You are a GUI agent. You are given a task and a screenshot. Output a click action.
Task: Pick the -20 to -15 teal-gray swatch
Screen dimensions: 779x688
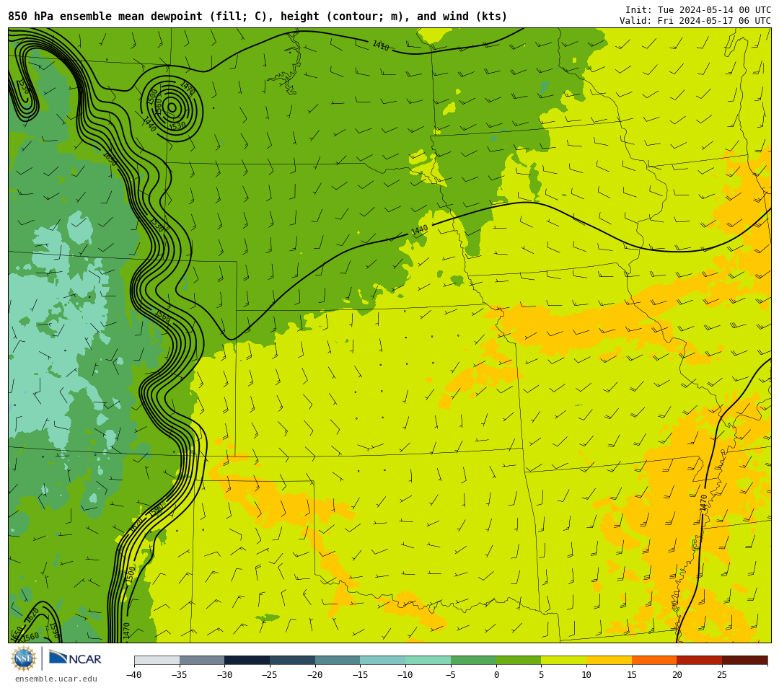[338, 660]
